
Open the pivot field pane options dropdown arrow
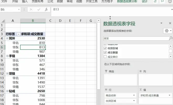161,23
